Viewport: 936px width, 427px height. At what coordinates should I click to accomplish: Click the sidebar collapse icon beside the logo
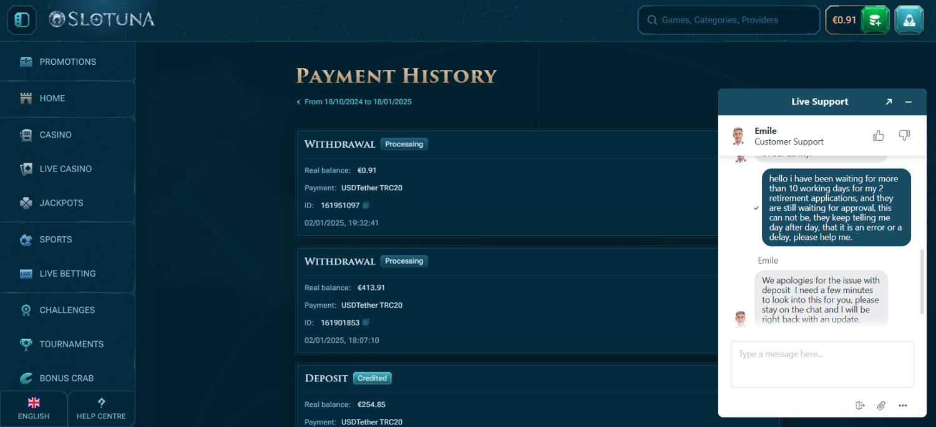(x=21, y=20)
